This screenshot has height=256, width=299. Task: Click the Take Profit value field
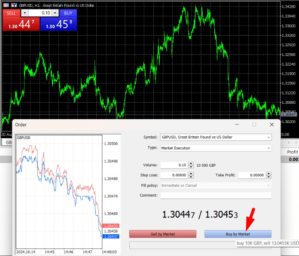pyautogui.click(x=251, y=175)
